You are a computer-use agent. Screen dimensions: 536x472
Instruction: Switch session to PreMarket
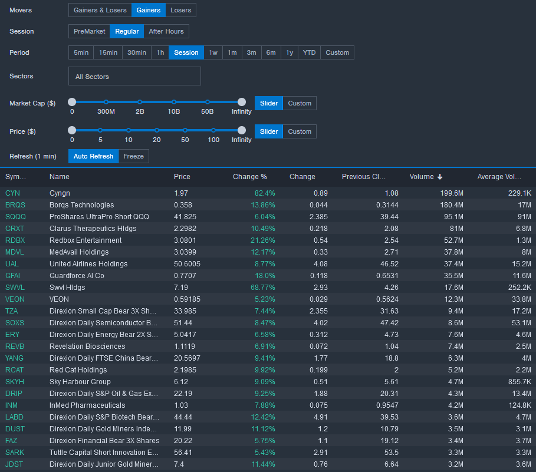89,31
